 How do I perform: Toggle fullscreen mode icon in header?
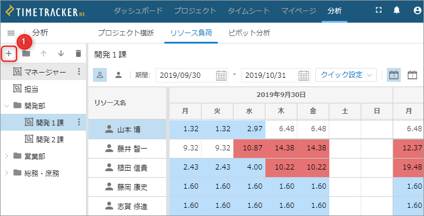pyautogui.click(x=379, y=10)
